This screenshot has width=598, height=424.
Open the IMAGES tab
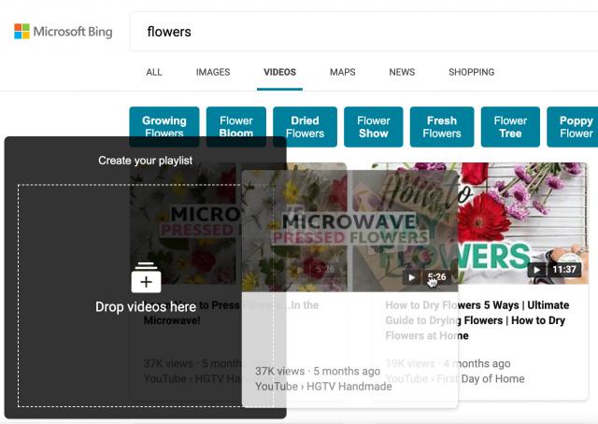[x=213, y=72]
